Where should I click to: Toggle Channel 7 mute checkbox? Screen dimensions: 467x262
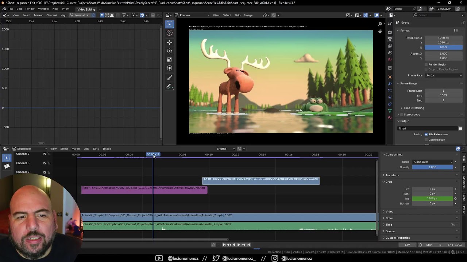(45, 172)
